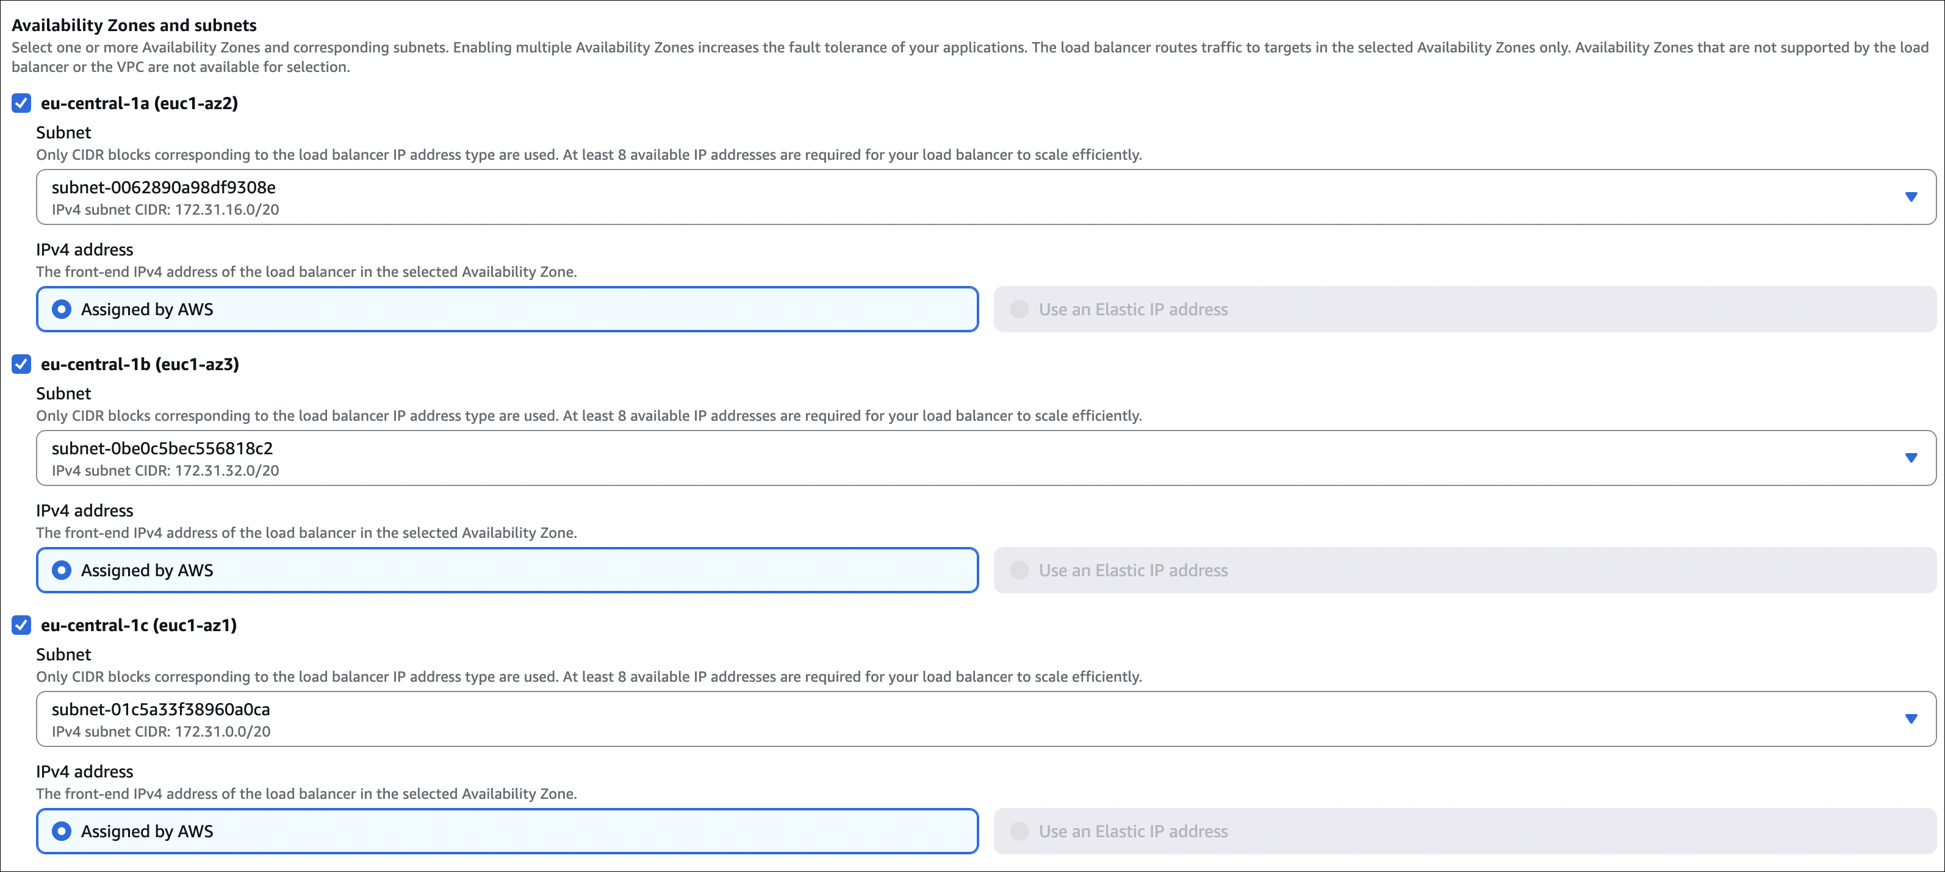Image resolution: width=1945 pixels, height=872 pixels.
Task: Select Assigned by AWS for eu-central-1b
Action: pos(147,571)
